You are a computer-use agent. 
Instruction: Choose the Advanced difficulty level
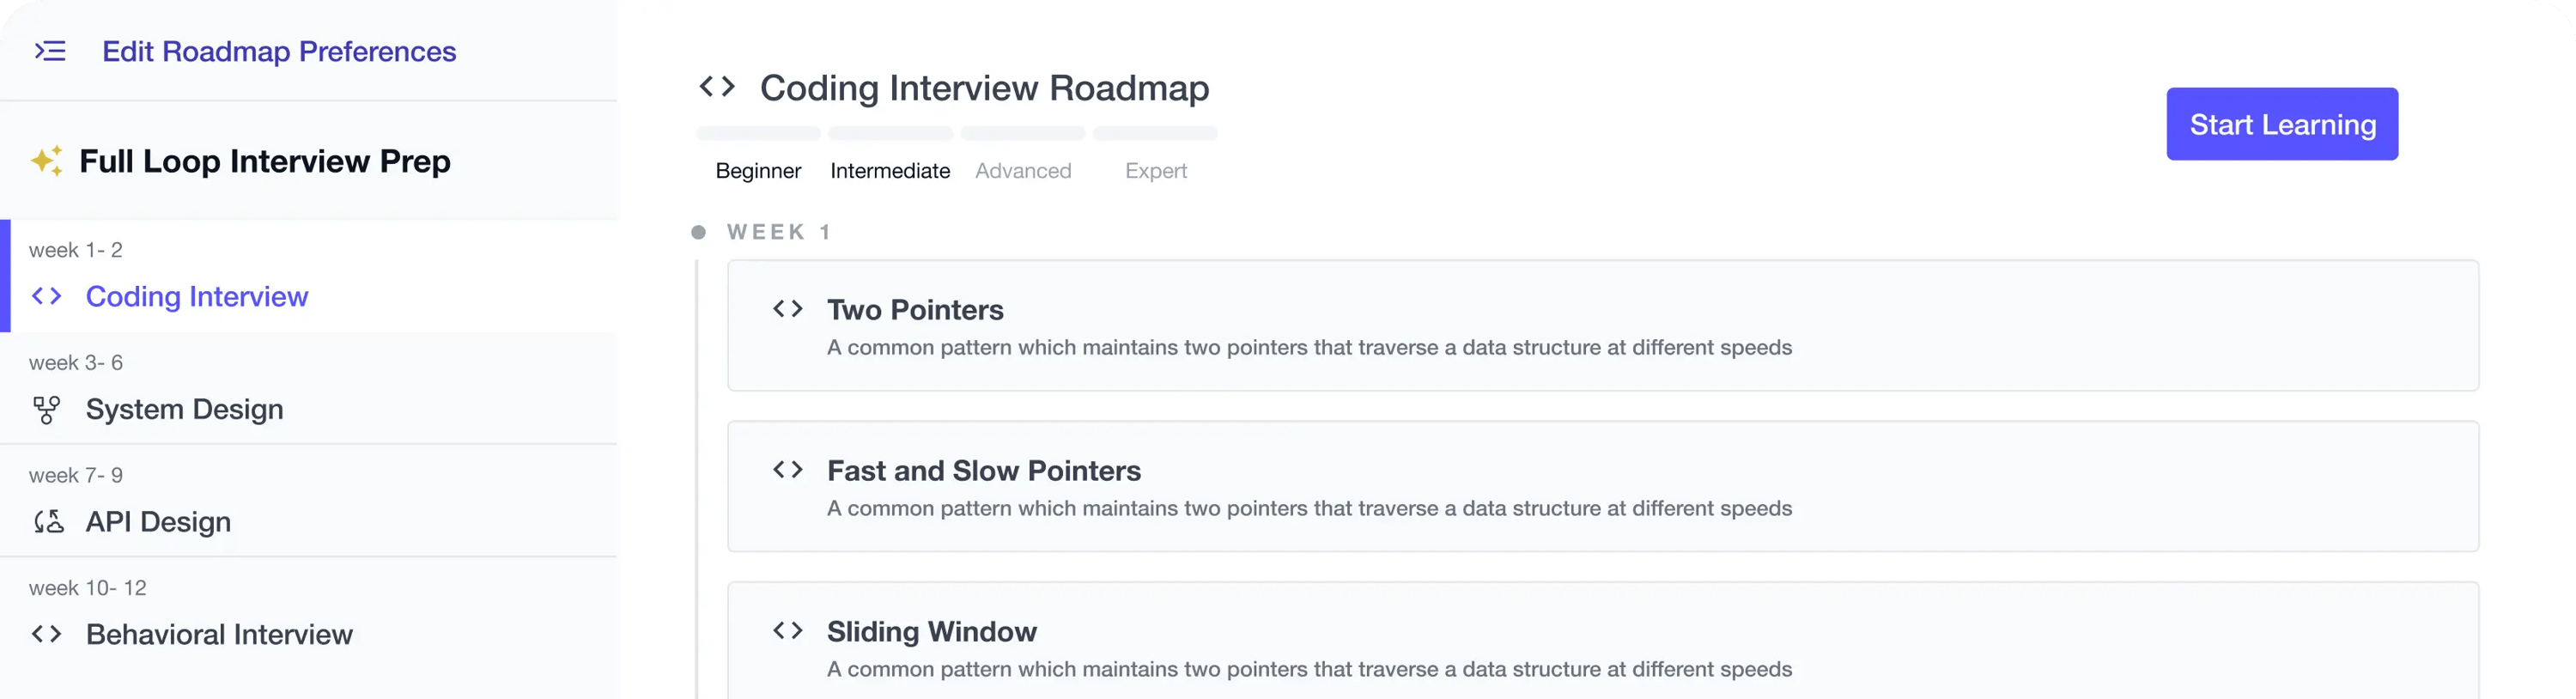click(x=1023, y=171)
